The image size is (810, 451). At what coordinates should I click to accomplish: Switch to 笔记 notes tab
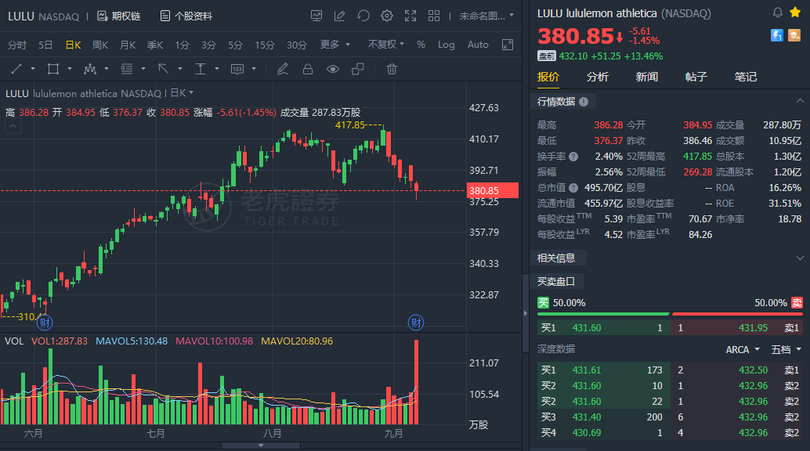click(x=746, y=77)
